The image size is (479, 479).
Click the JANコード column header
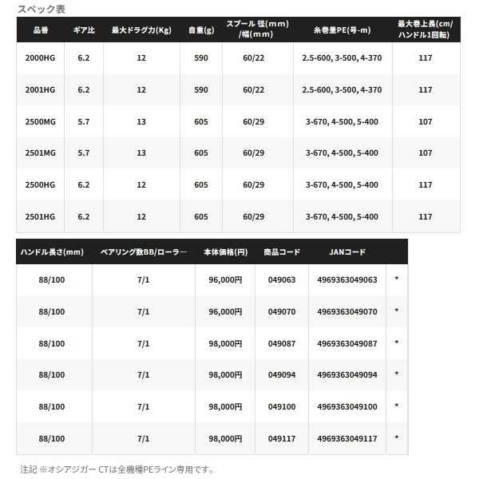coord(347,252)
